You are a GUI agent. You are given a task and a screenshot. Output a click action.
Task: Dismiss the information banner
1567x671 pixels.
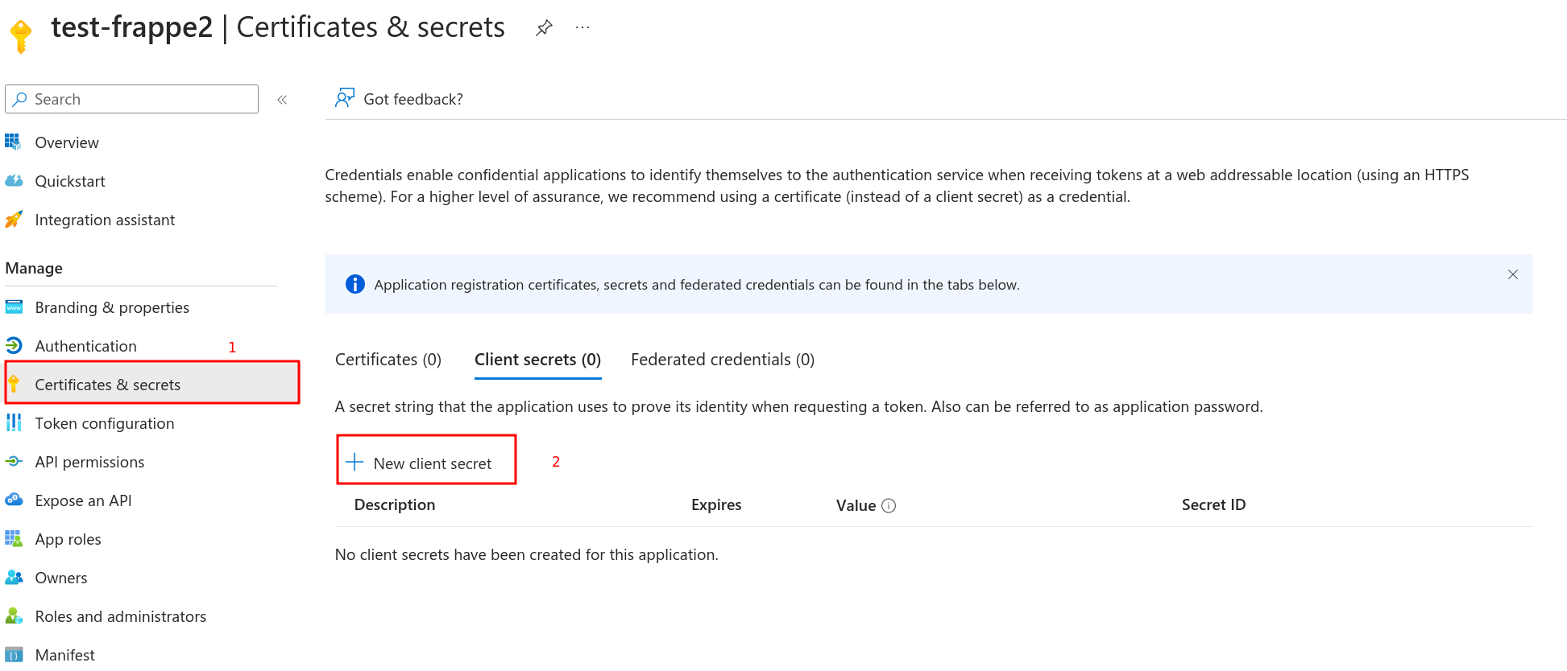coord(1513,274)
